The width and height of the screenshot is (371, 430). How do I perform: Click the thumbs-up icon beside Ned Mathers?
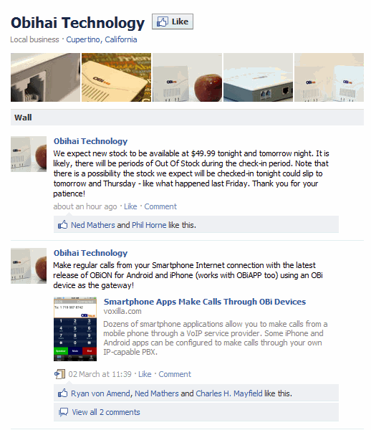click(62, 224)
